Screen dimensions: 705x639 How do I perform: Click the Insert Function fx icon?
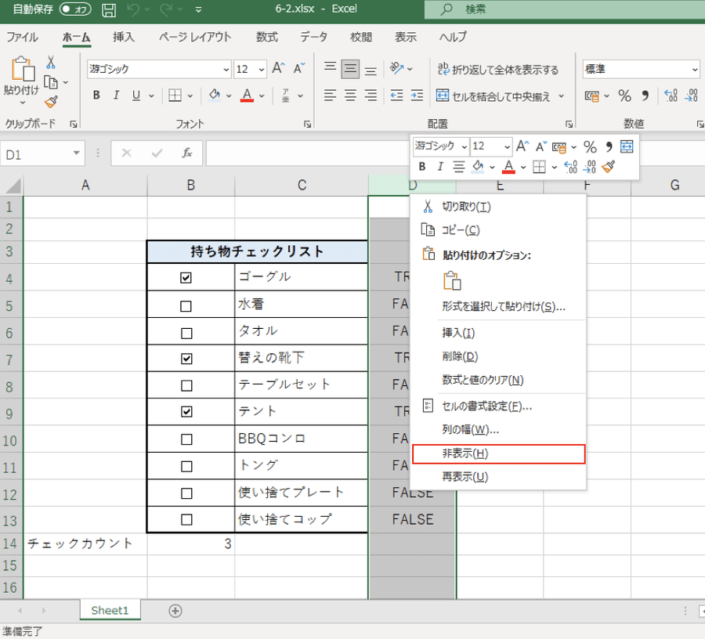[x=187, y=153]
